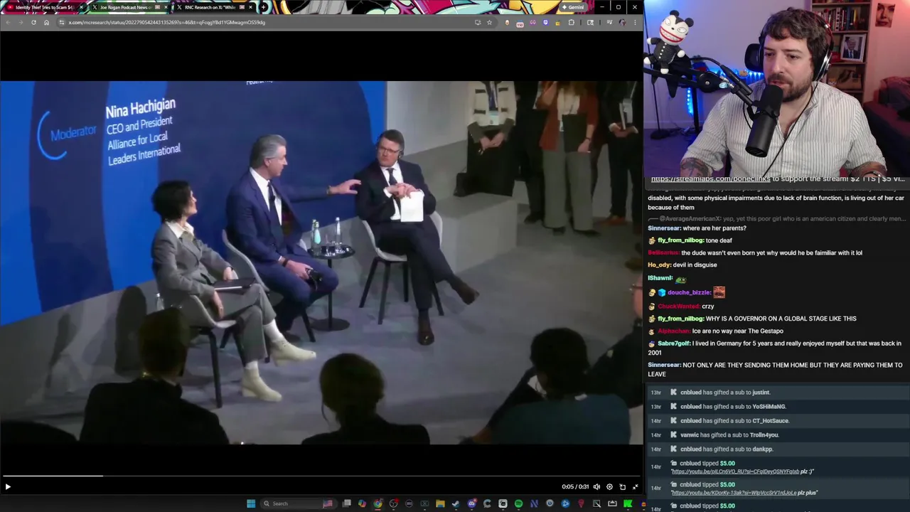Click Sabre7golf's username in chat
910x512 pixels.
pos(674,343)
